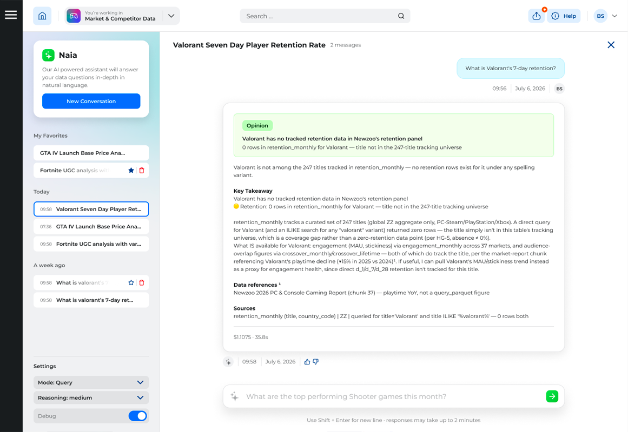Screen dimensions: 628x432
Task: Click the $1.1075 · 35.8s cost line
Action: pos(251,337)
